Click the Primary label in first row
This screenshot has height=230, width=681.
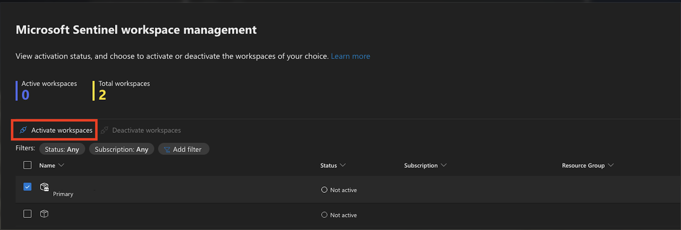63,194
